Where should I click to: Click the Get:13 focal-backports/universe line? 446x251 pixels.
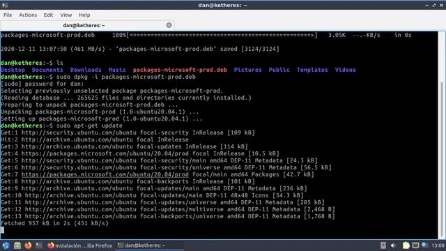tap(168, 216)
